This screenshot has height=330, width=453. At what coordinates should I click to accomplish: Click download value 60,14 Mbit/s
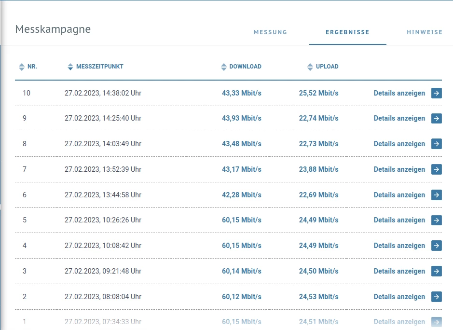[x=242, y=271]
